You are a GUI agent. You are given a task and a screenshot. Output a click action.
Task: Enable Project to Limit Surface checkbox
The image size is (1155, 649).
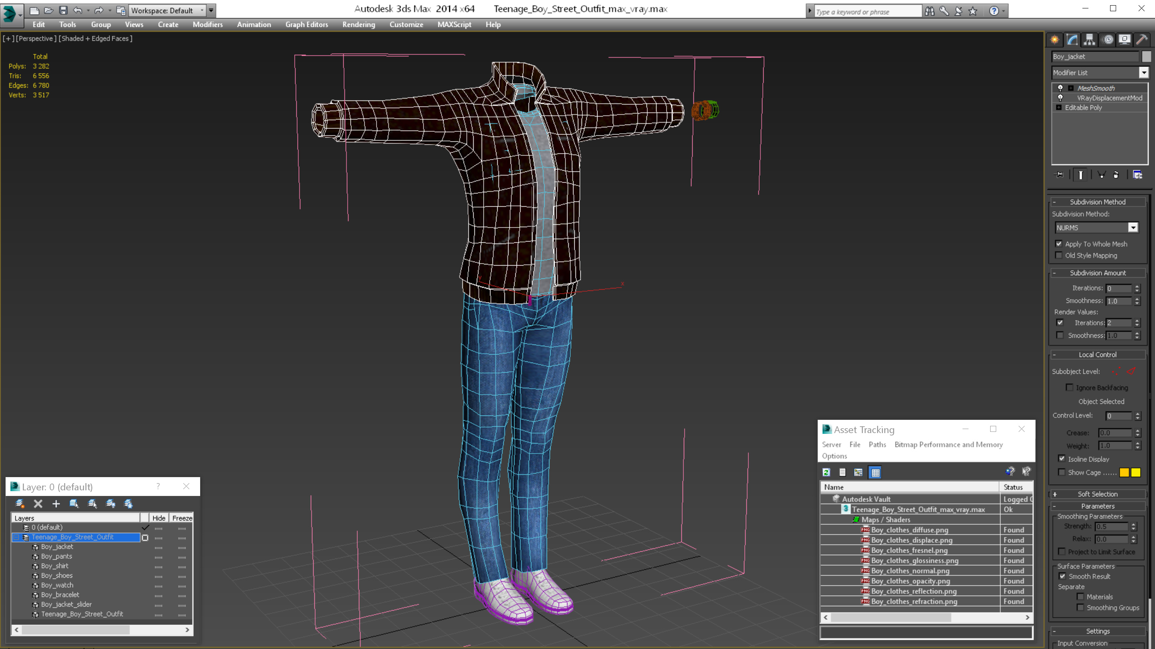(1062, 551)
